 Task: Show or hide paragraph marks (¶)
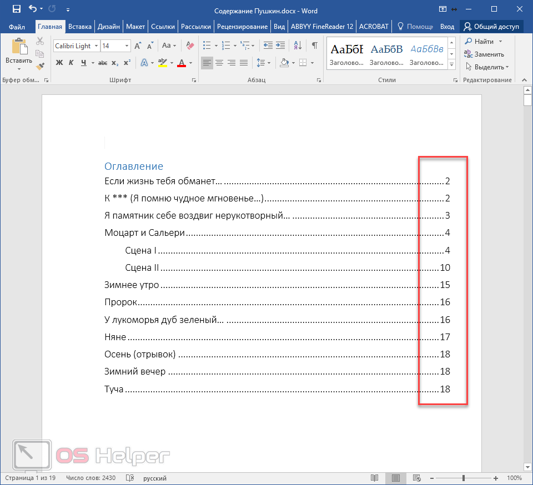click(x=315, y=46)
